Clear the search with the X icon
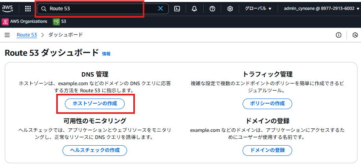The width and height of the screenshot is (361, 168). (x=160, y=9)
